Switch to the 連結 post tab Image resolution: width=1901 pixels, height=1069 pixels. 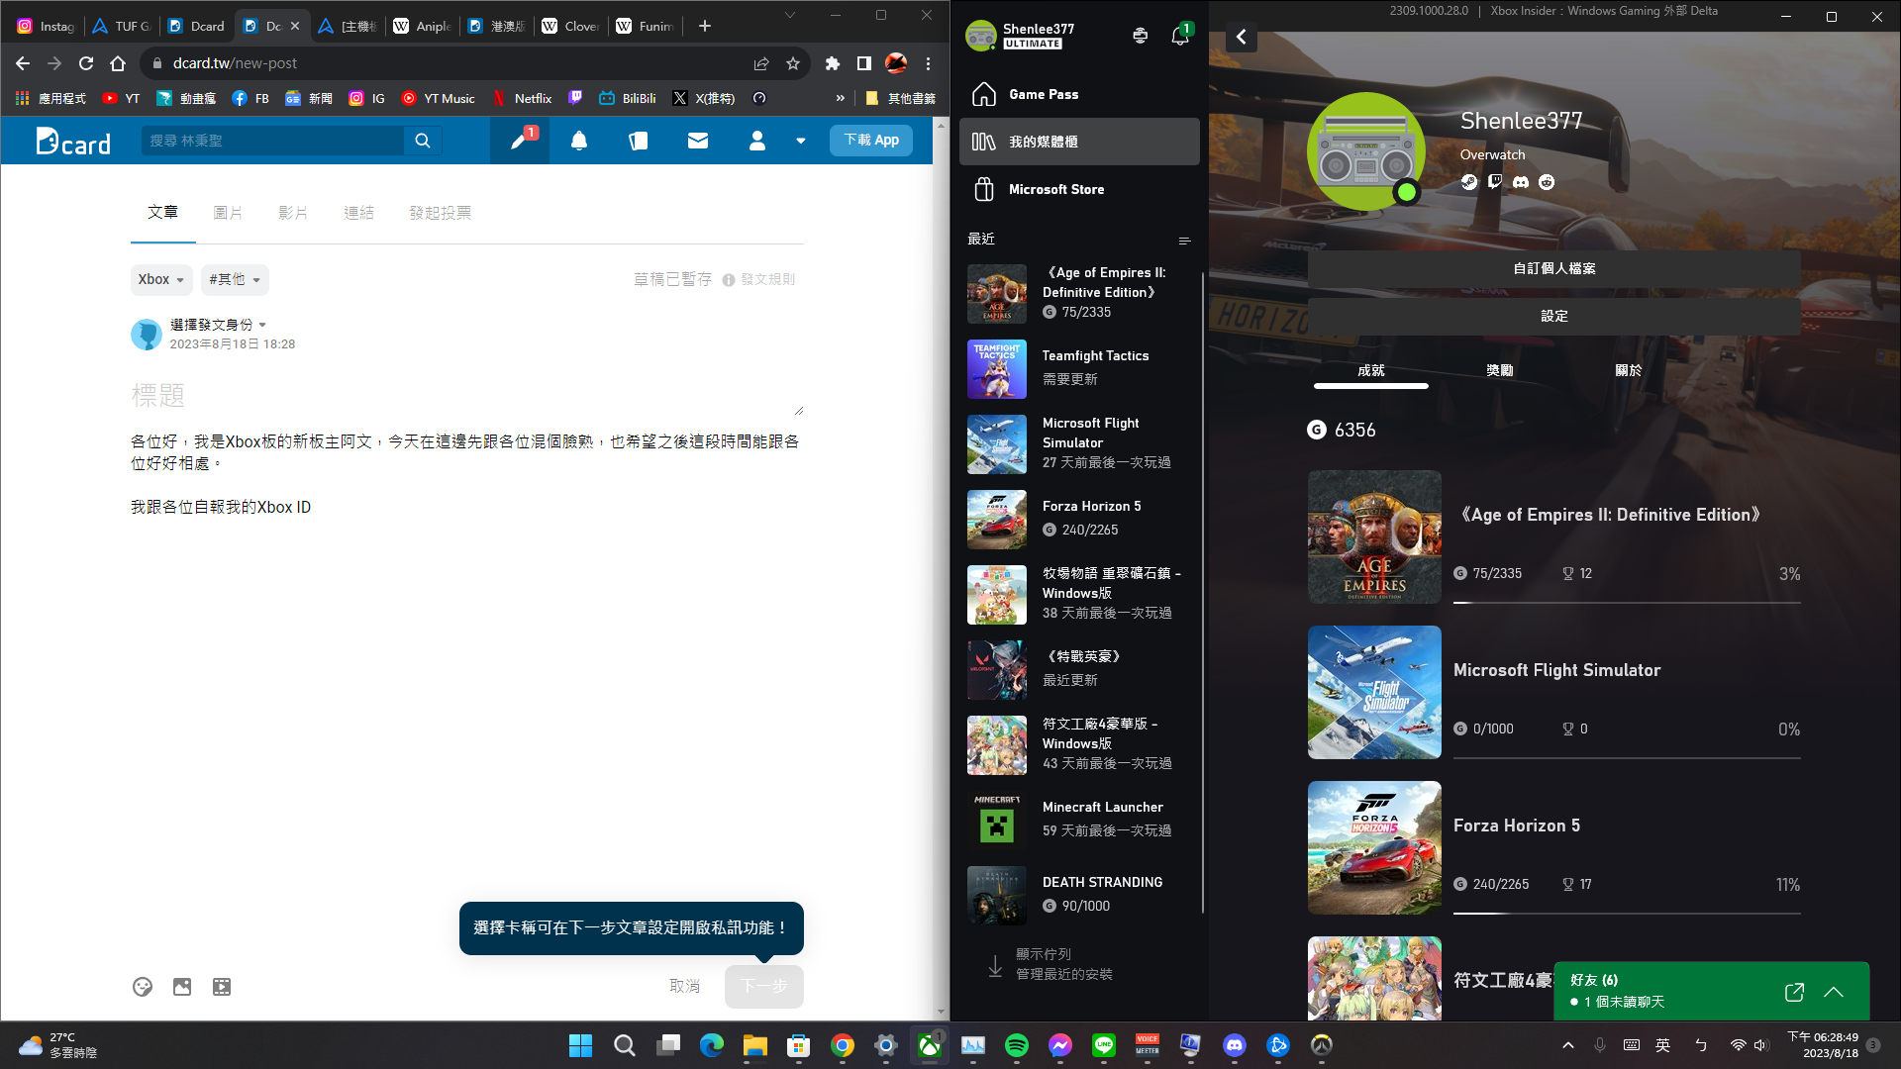tap(358, 213)
